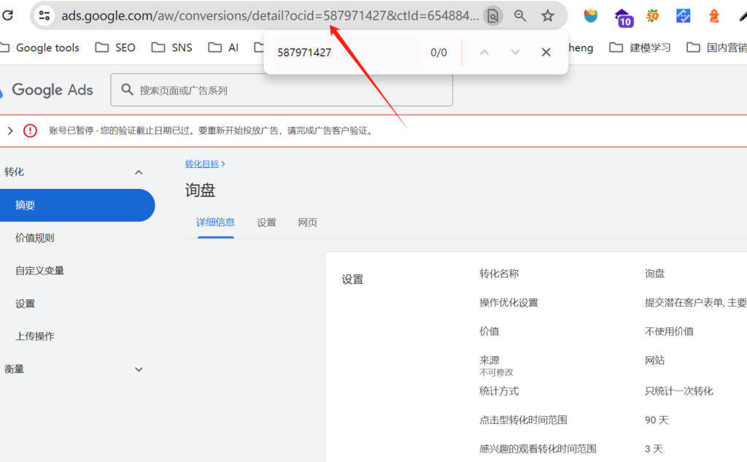Image resolution: width=747 pixels, height=462 pixels.
Task: Open the SEO bookmarks folder
Action: tap(116, 47)
